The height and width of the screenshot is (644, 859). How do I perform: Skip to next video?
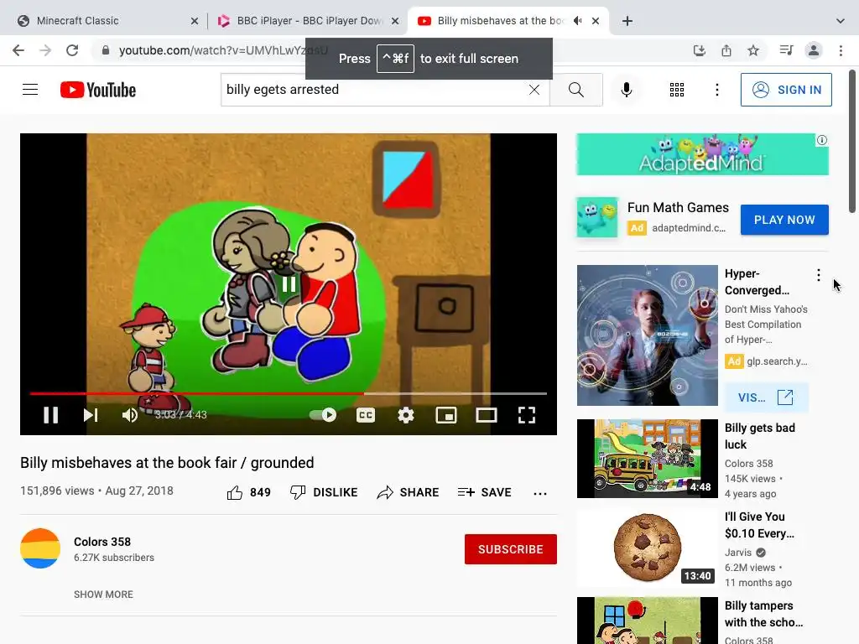tap(91, 415)
